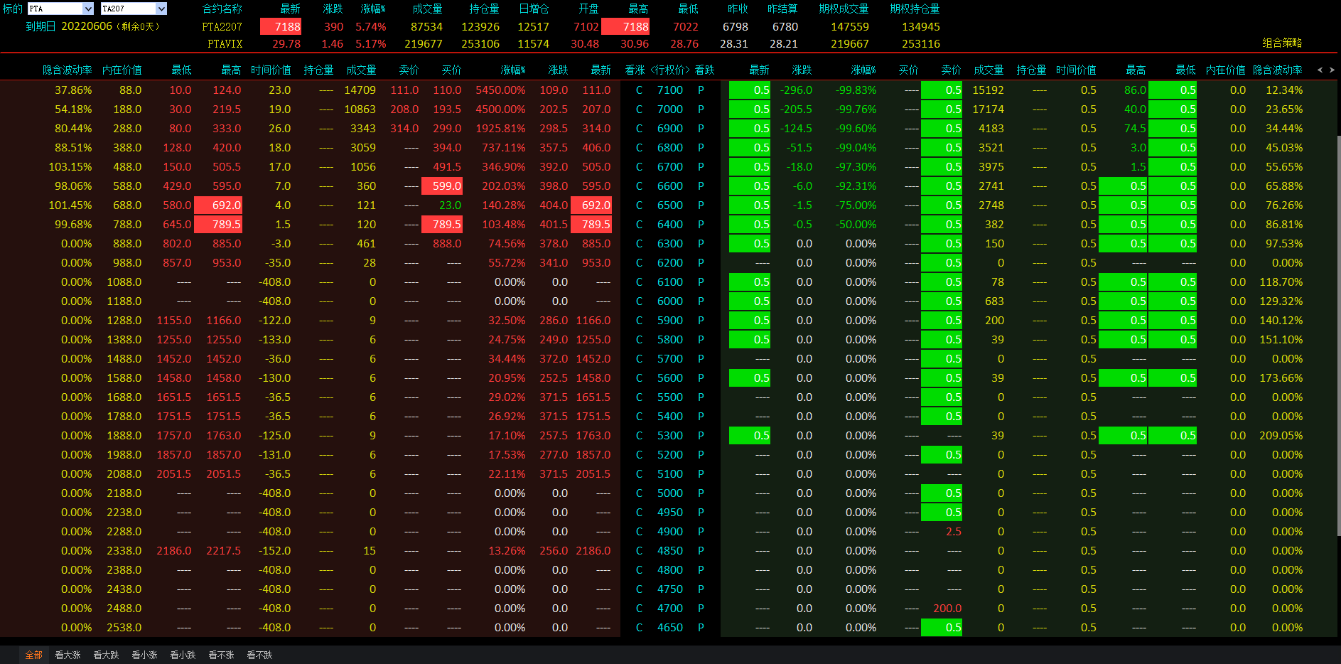Select strike price 7000
1341x664 pixels.
coord(669,109)
